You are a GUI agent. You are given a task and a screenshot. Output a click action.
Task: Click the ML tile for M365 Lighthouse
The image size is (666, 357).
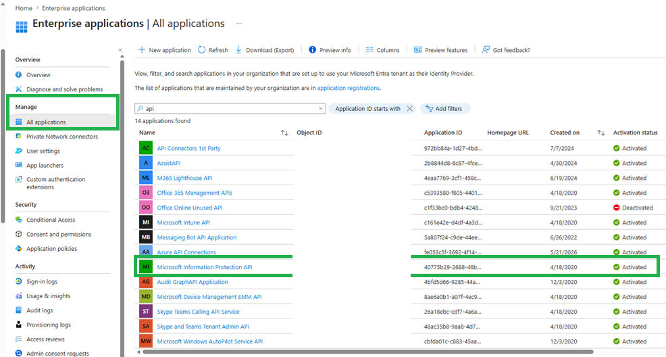pos(146,178)
